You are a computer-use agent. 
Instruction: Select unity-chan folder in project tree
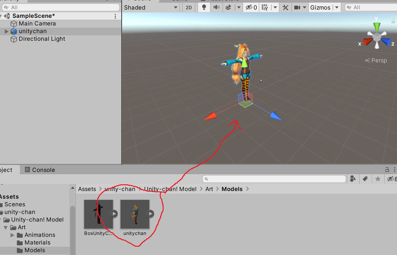20,212
